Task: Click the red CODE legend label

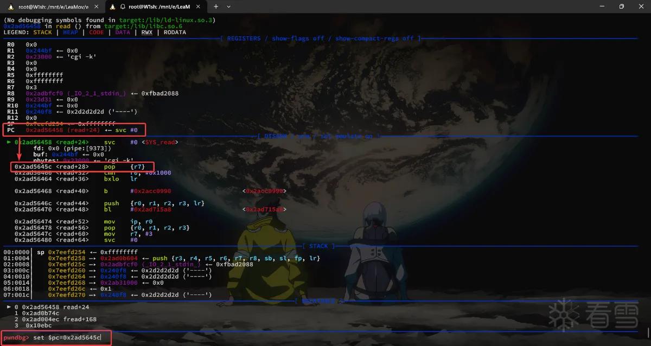Action: [x=97, y=32]
